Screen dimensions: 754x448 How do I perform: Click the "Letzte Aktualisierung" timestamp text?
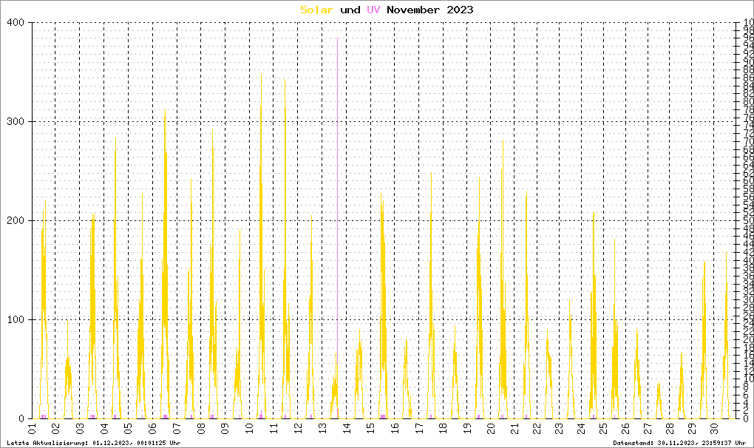[x=92, y=443]
